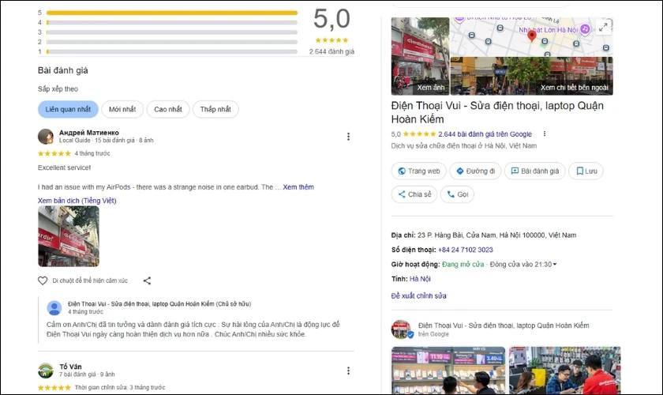
Task: Click Đề xuất chỉnh sửa link
Action: click(418, 296)
